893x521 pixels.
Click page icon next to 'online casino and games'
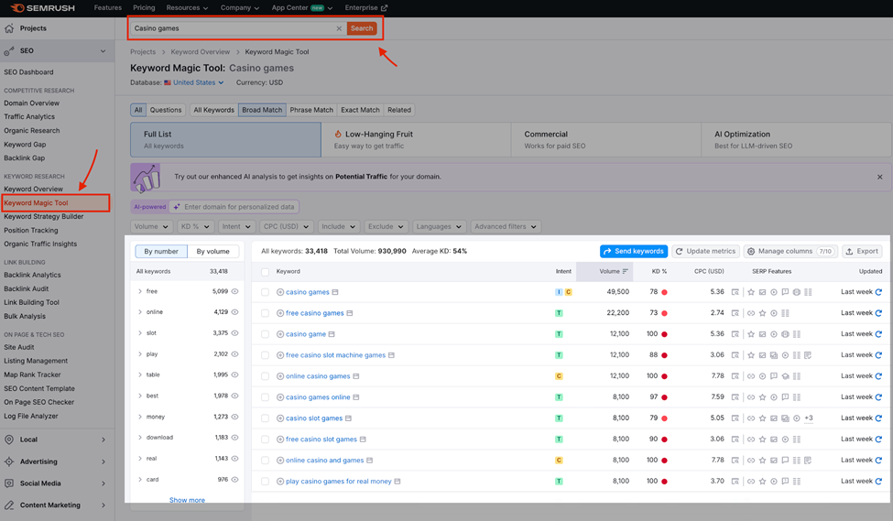[370, 461]
